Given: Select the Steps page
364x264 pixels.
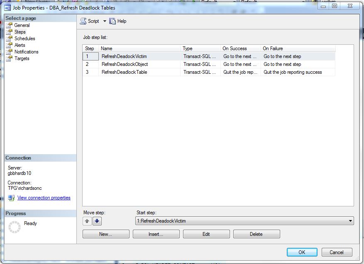Looking at the screenshot, I should click(x=20, y=32).
